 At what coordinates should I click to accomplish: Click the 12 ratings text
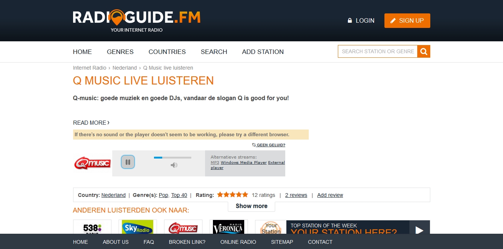(263, 195)
